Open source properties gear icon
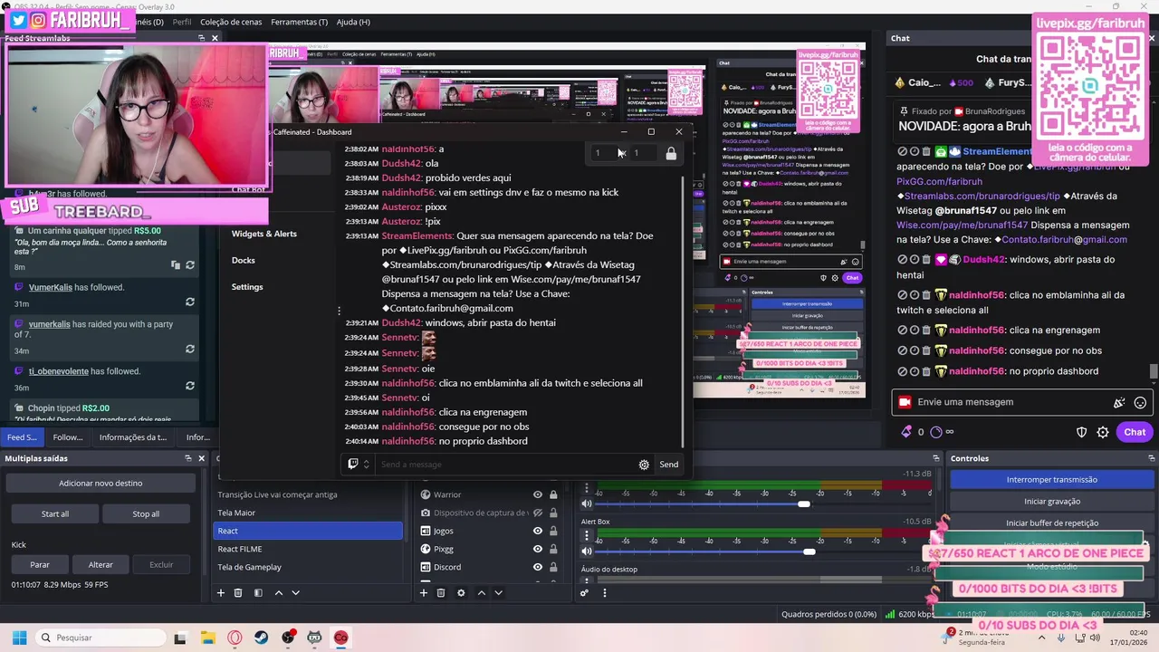The height and width of the screenshot is (652, 1159). pos(461,593)
